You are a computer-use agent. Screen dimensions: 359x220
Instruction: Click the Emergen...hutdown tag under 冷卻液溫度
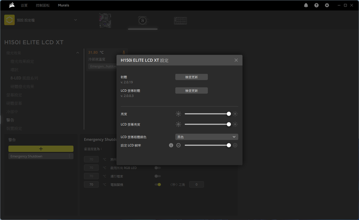[x=102, y=66]
